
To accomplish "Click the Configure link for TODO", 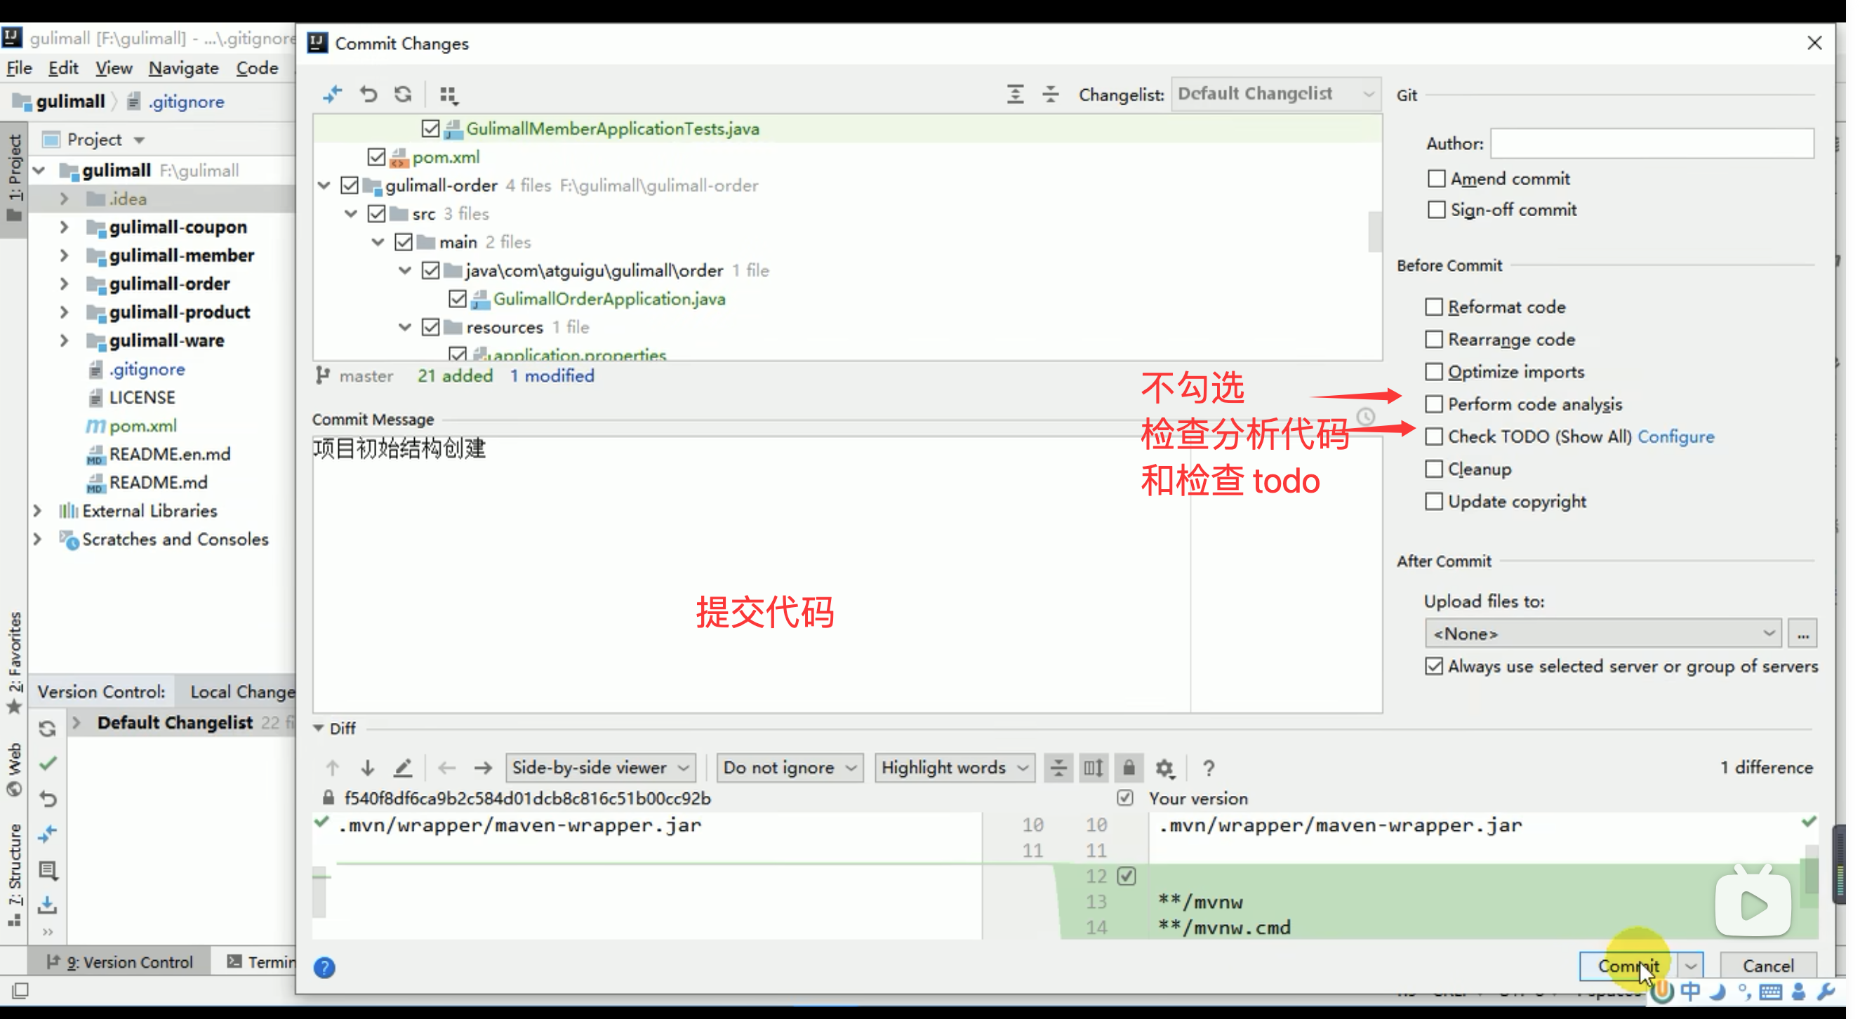I will [x=1675, y=437].
